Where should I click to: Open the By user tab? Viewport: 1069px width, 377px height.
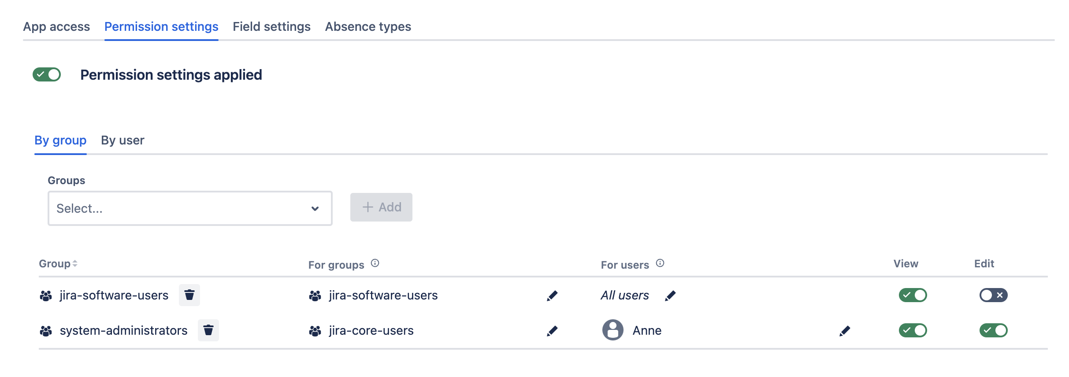click(x=122, y=140)
